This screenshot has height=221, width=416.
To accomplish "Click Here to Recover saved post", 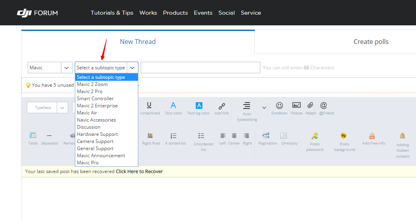I will pos(139,171).
